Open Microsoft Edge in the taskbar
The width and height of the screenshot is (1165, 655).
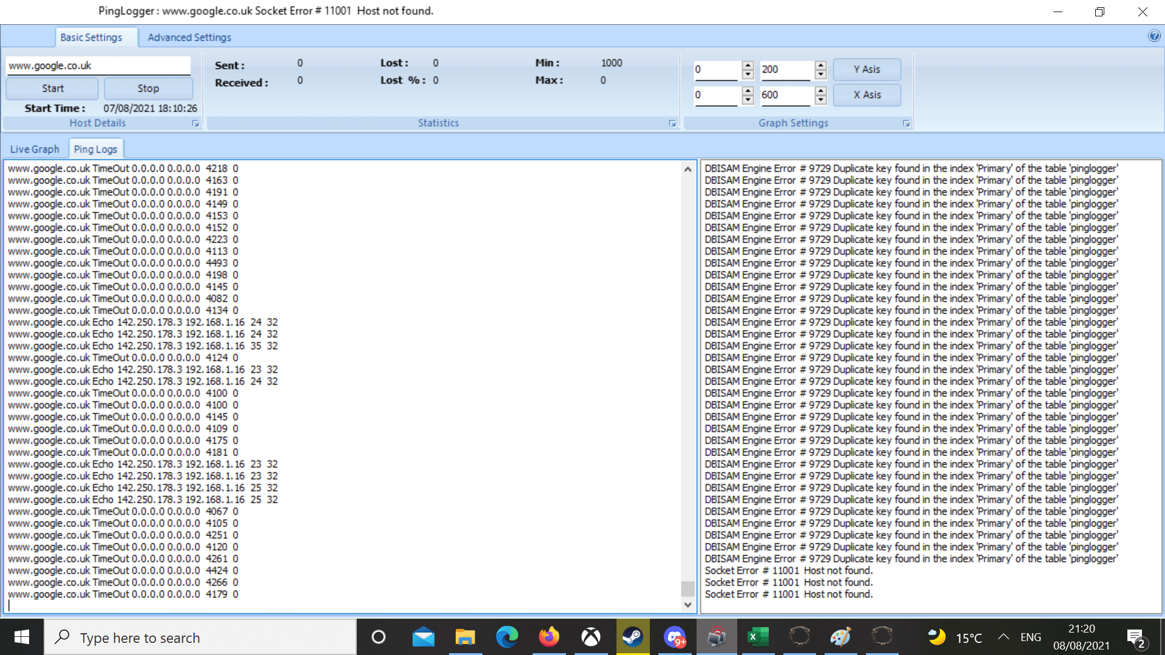(507, 637)
